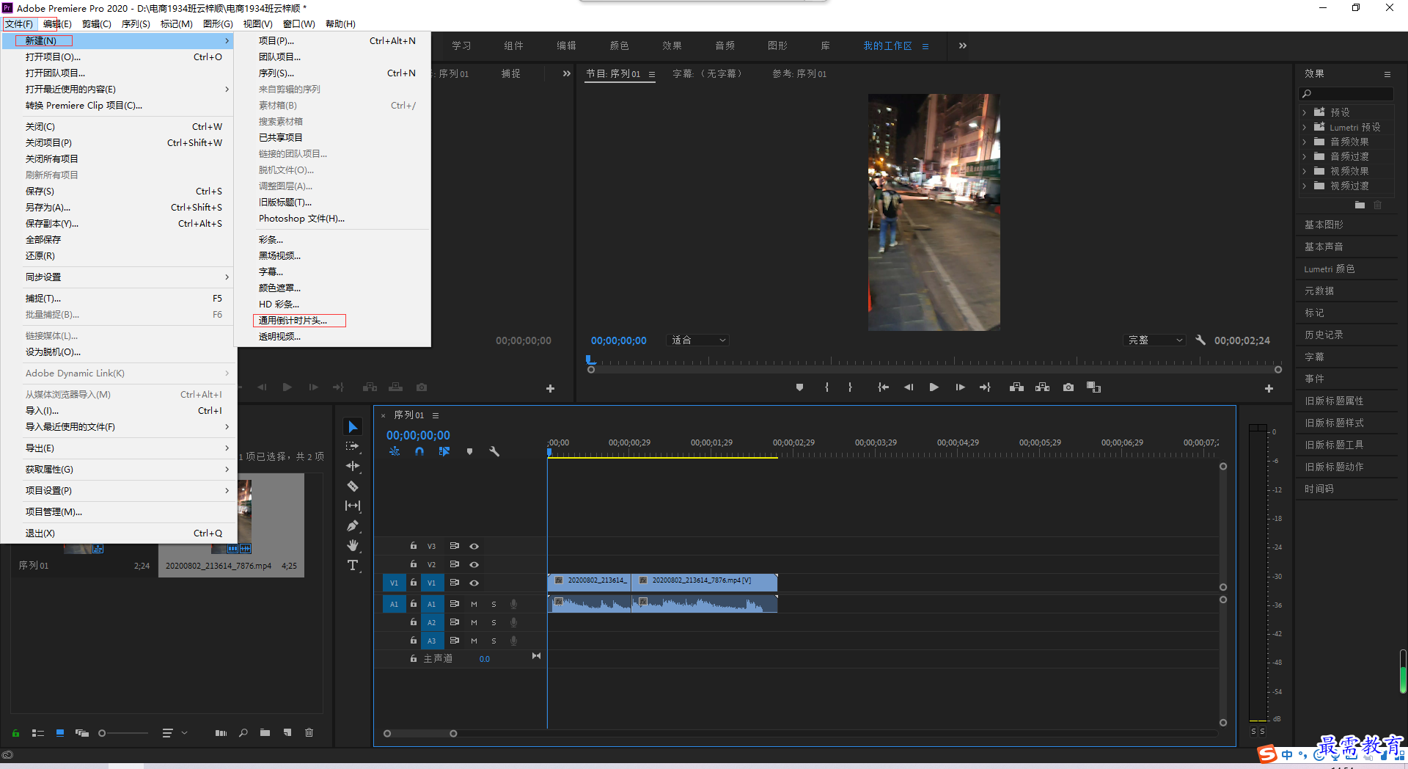
Task: Open Comparison View in the Program monitor
Action: tap(1093, 387)
